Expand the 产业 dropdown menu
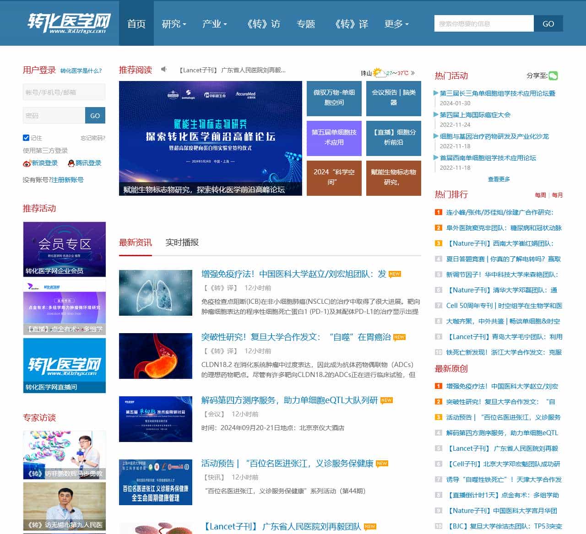This screenshot has width=586, height=534. tap(214, 24)
